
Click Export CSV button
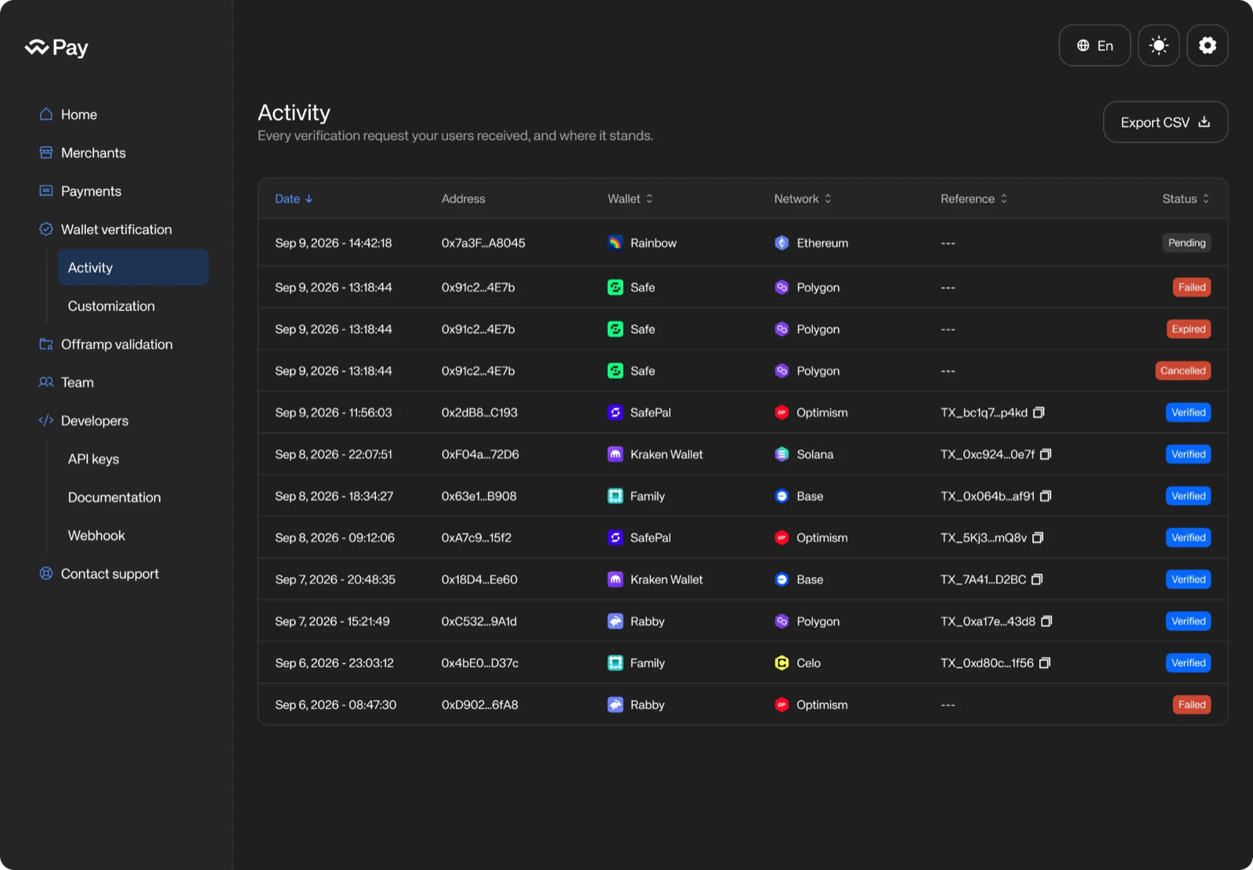[1165, 122]
